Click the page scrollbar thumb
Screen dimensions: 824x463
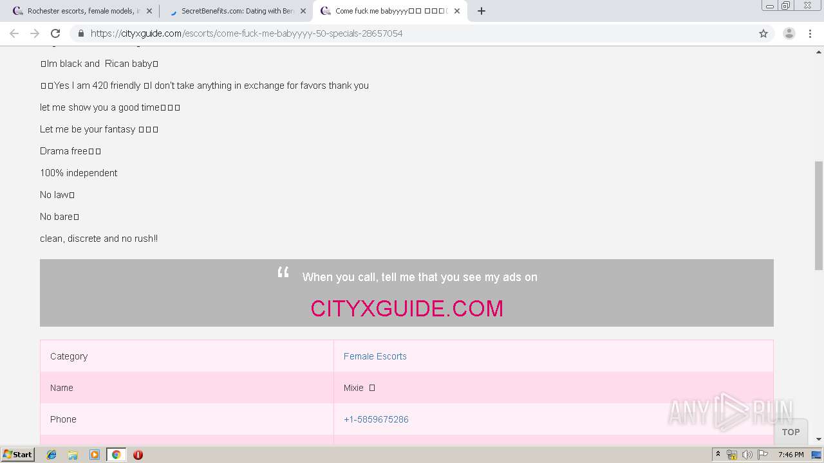[819, 215]
